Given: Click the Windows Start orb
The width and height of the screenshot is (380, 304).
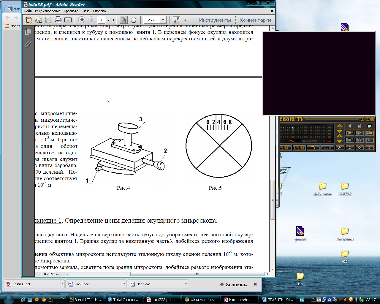Looking at the screenshot, I should [8, 299].
